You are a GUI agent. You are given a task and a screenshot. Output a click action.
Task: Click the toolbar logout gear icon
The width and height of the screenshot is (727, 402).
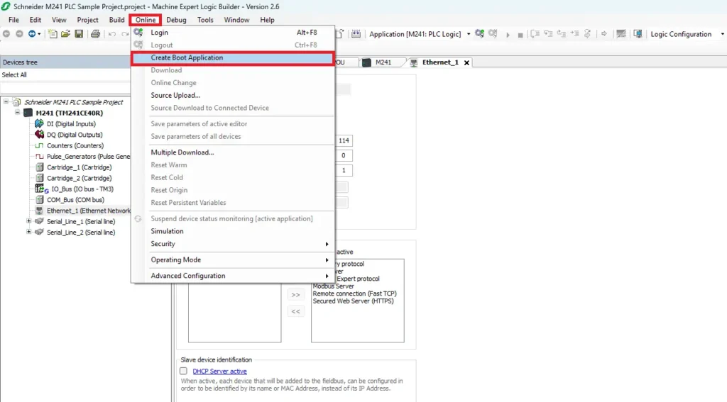tap(493, 34)
